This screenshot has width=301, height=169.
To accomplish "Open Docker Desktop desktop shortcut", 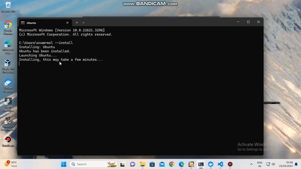I will coord(8,85).
